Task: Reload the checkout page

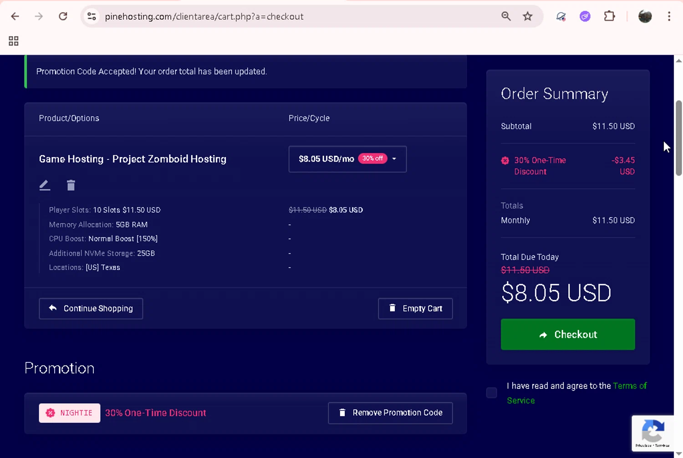Action: (x=63, y=16)
